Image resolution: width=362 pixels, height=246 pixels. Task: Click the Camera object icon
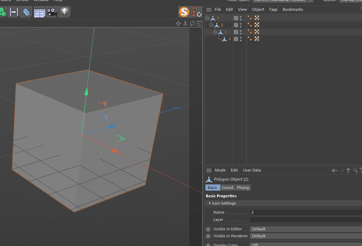[x=52, y=12]
